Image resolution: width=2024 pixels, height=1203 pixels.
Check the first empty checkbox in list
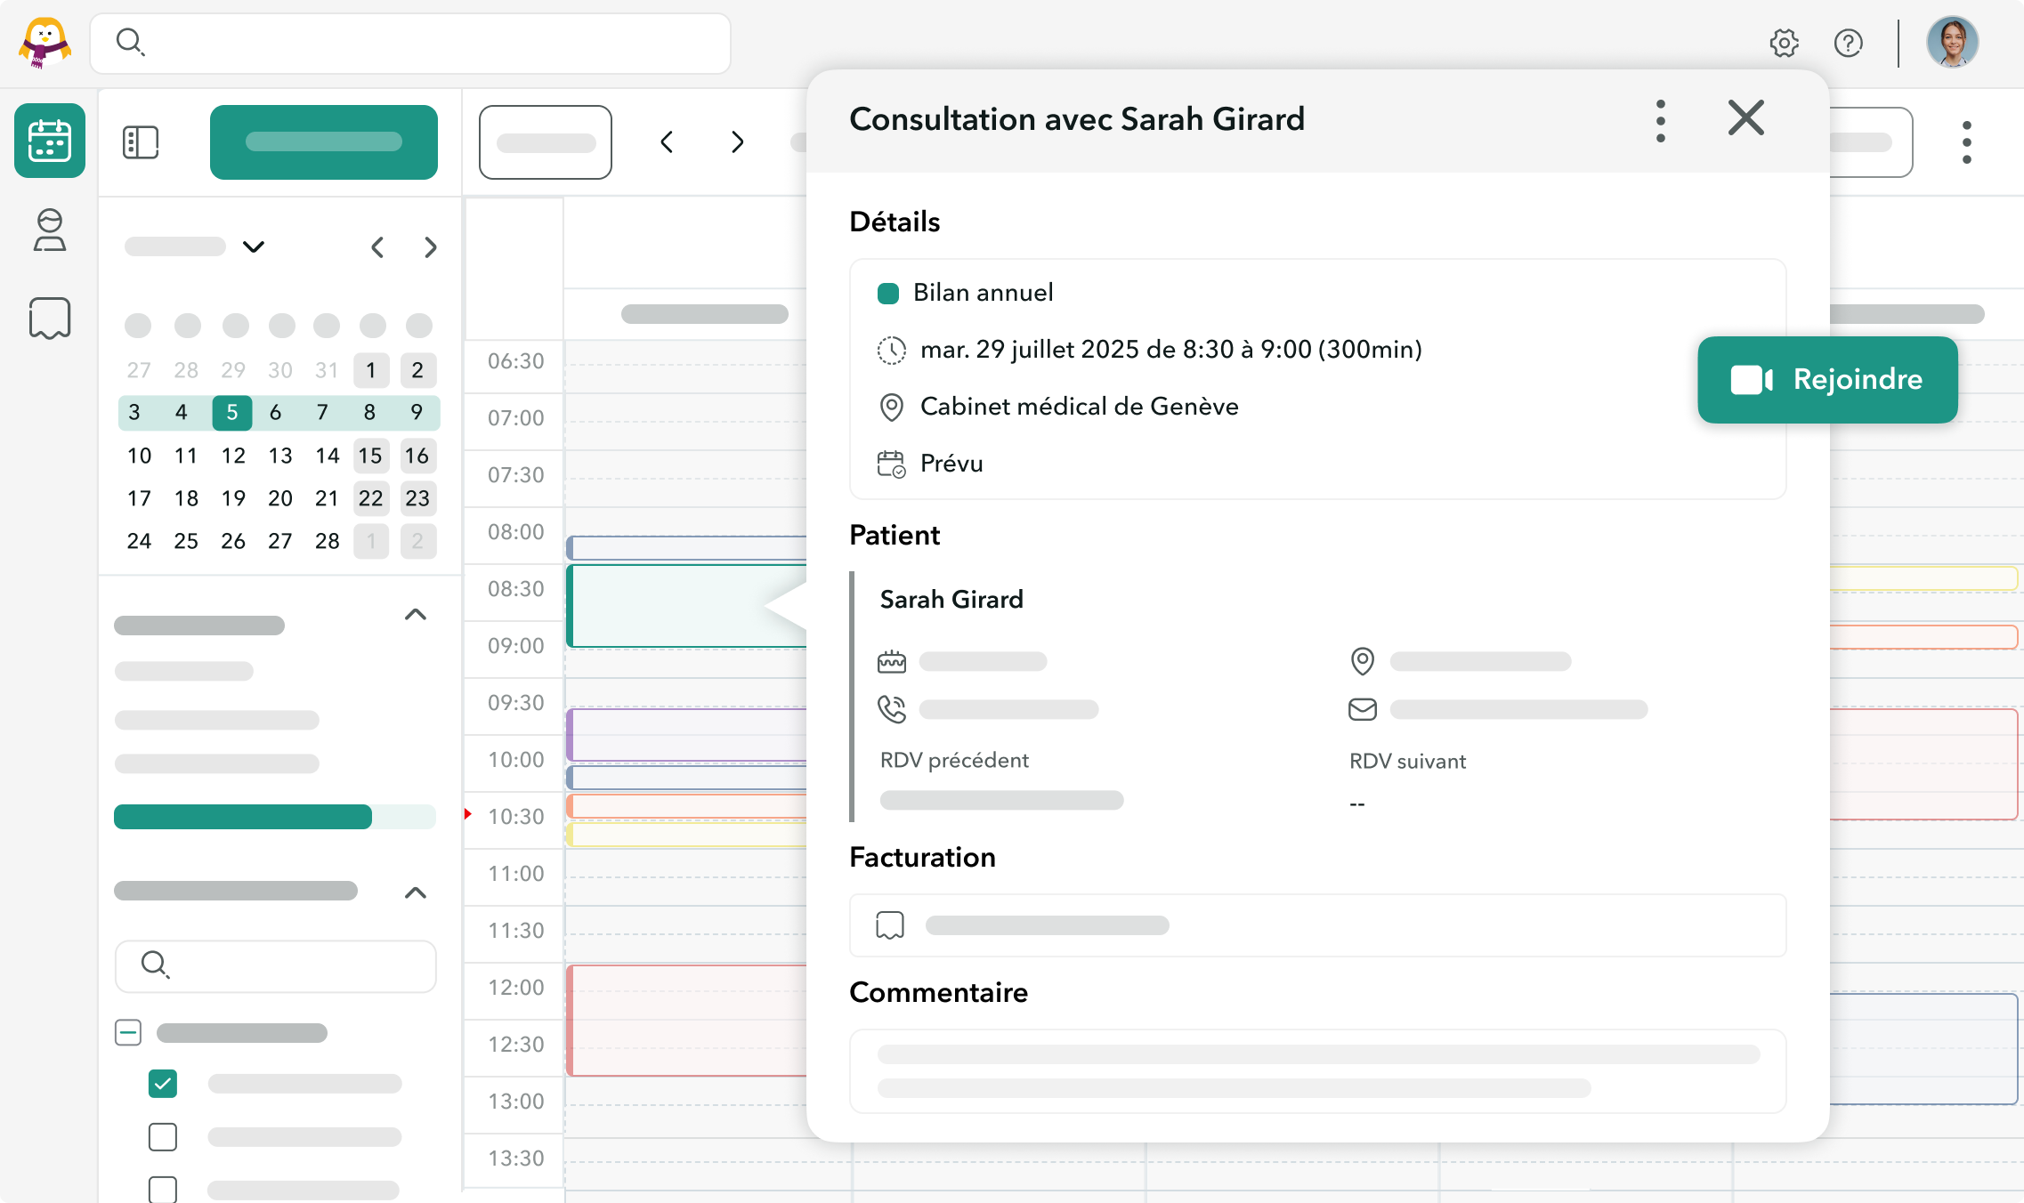pos(163,1136)
